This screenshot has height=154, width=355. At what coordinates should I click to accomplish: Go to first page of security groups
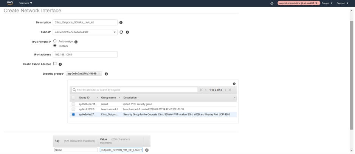click(x=202, y=90)
